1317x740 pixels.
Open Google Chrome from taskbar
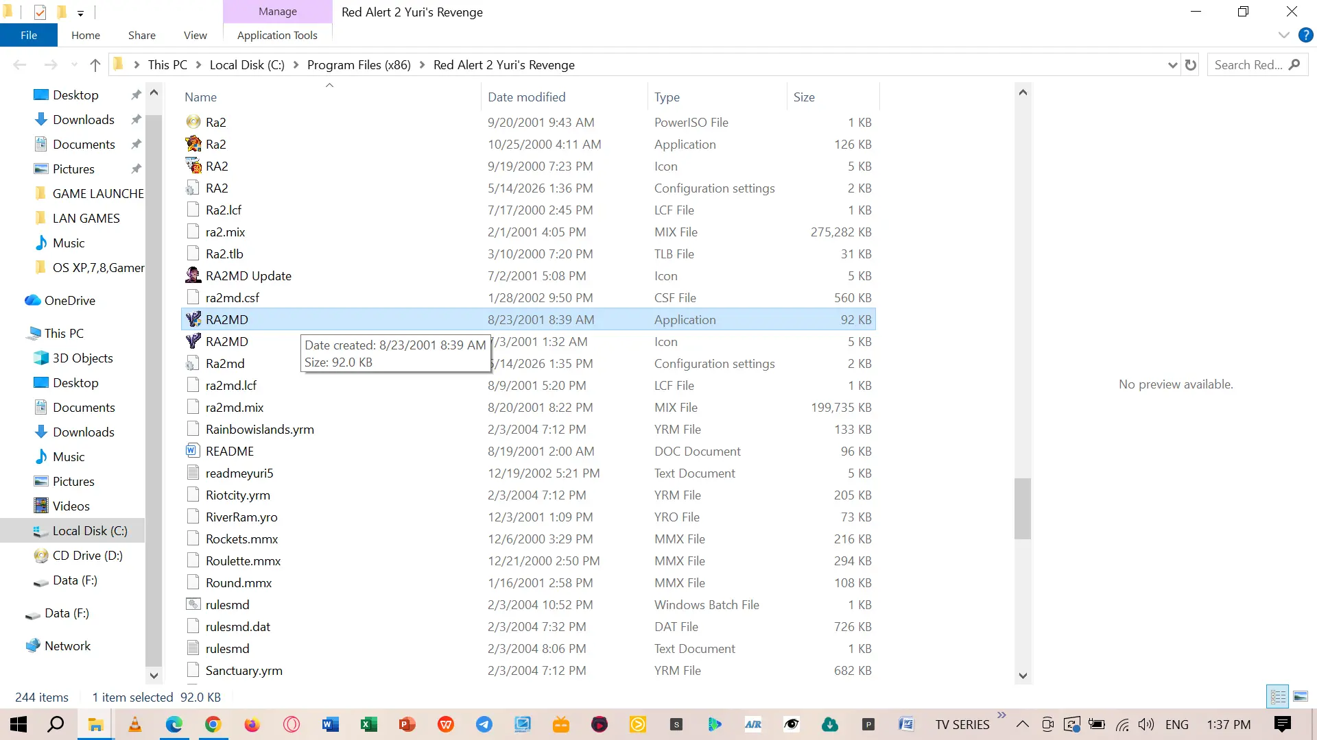pos(213,724)
